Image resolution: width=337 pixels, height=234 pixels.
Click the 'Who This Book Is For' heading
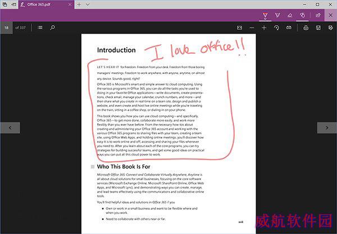pos(124,166)
